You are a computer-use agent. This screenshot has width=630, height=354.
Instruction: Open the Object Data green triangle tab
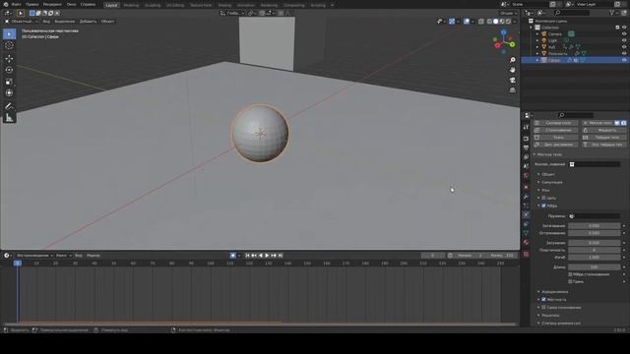click(x=526, y=233)
